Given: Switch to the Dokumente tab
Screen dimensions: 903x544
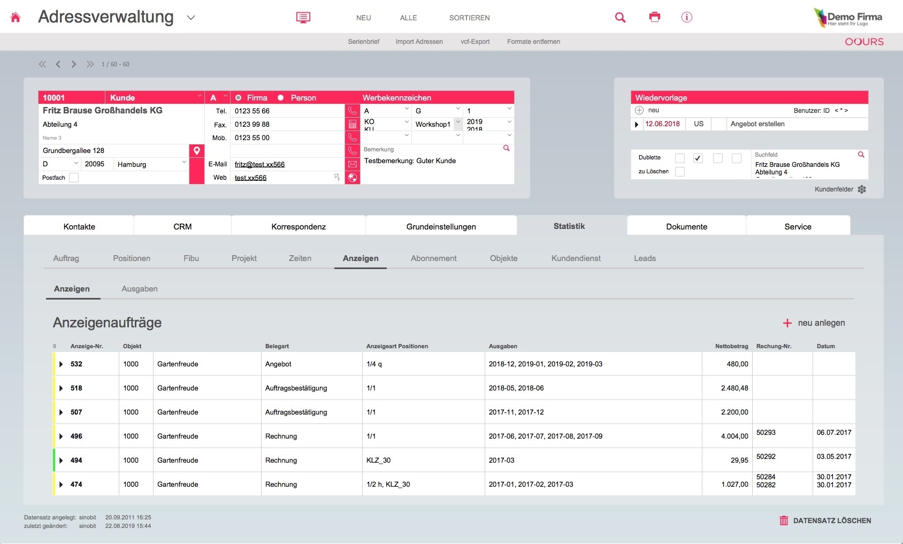Looking at the screenshot, I should [686, 226].
